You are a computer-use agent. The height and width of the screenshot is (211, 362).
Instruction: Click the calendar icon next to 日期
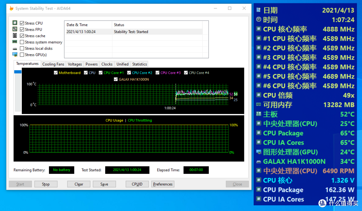(x=258, y=10)
